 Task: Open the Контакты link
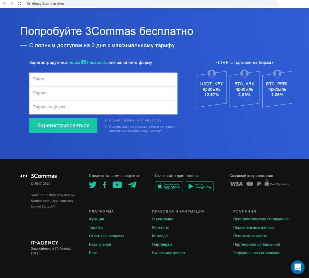click(x=160, y=227)
